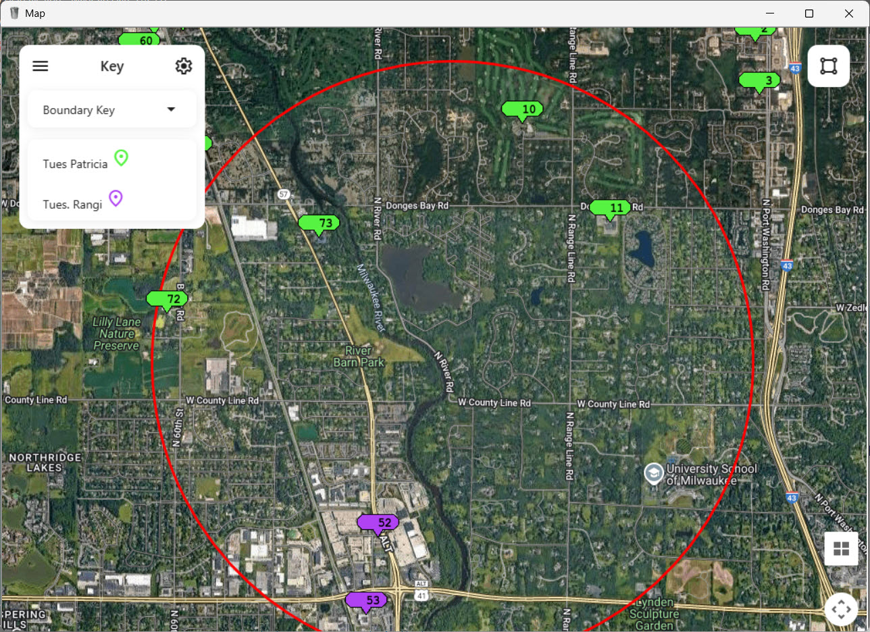This screenshot has height=632, width=870.
Task: Select the University School of Milwaukee icon
Action: tap(653, 473)
